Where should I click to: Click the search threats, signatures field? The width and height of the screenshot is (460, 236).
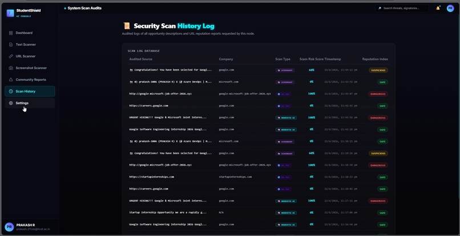click(x=402, y=8)
